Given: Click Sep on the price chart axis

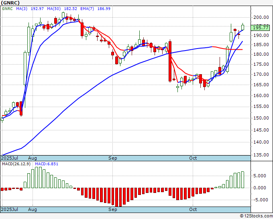Looking at the screenshot, I should pos(113,158).
